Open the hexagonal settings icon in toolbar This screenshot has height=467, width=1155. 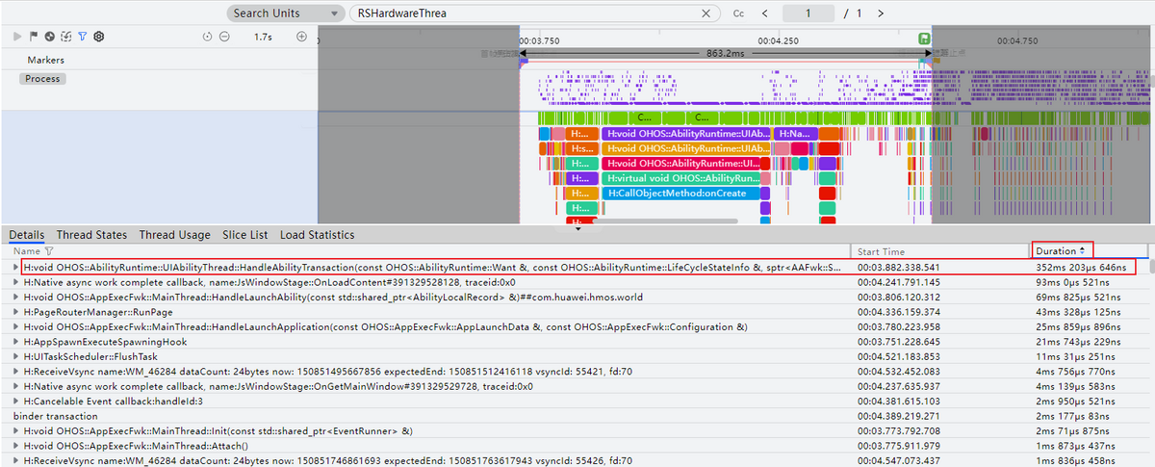click(x=98, y=37)
